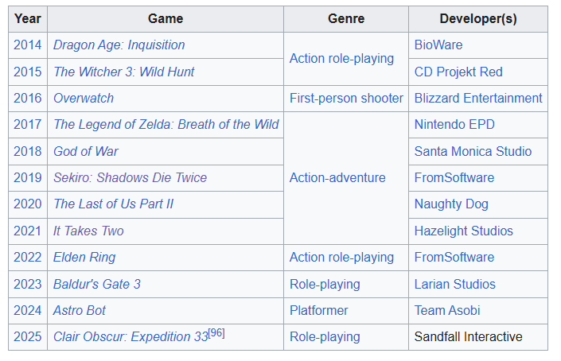Open the Larian Studios developer link
561x361 pixels.
pyautogui.click(x=454, y=285)
